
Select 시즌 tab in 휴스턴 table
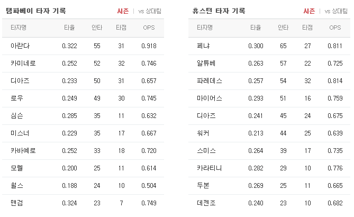(x=309, y=11)
